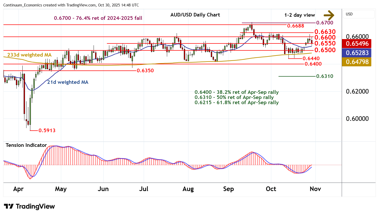Select the blue 0.65283 moving average tag
This screenshot has height=216, width=379.
click(x=357, y=53)
